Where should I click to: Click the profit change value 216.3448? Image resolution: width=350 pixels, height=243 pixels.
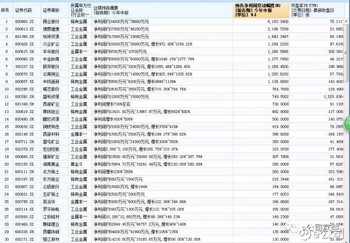coord(280,179)
